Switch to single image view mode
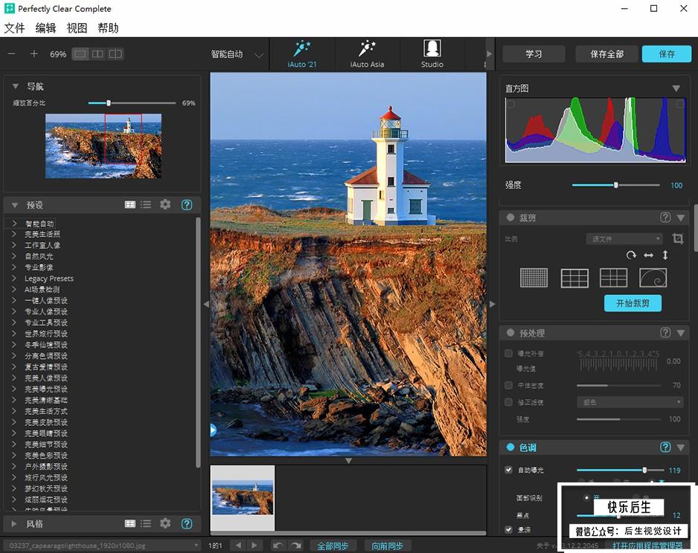Screen dimensions: 698x553 coord(80,54)
